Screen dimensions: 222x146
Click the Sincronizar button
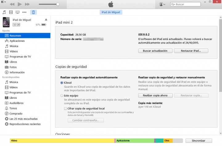(199, 141)
